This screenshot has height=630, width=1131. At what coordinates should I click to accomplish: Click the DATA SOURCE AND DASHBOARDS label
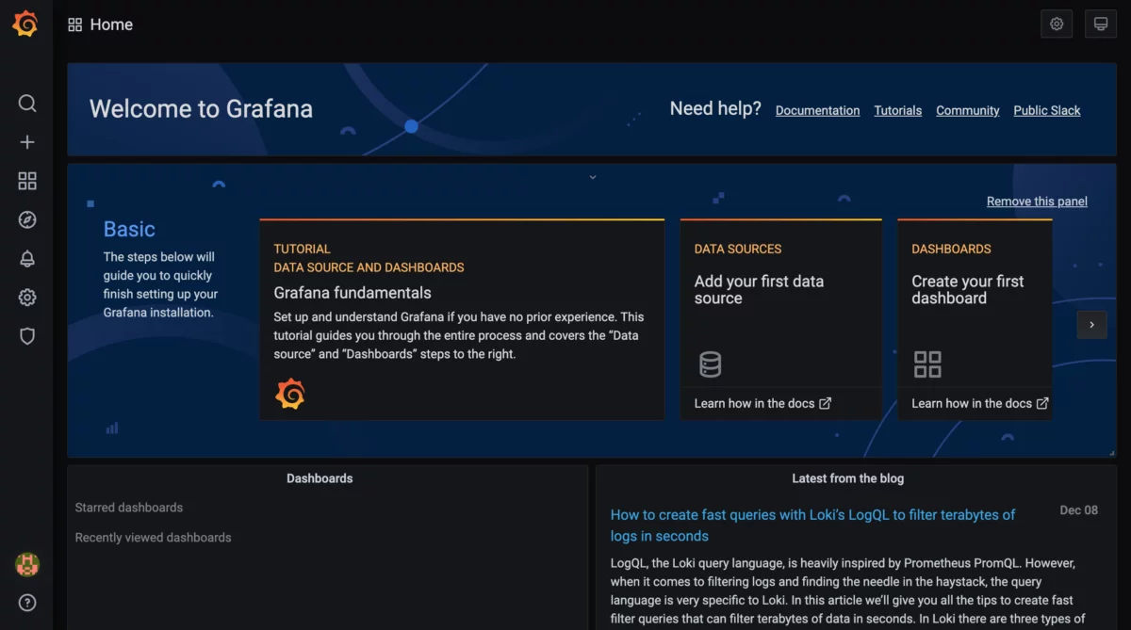tap(369, 267)
